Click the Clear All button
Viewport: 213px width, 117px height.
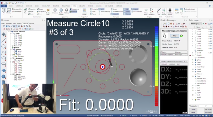(193, 109)
